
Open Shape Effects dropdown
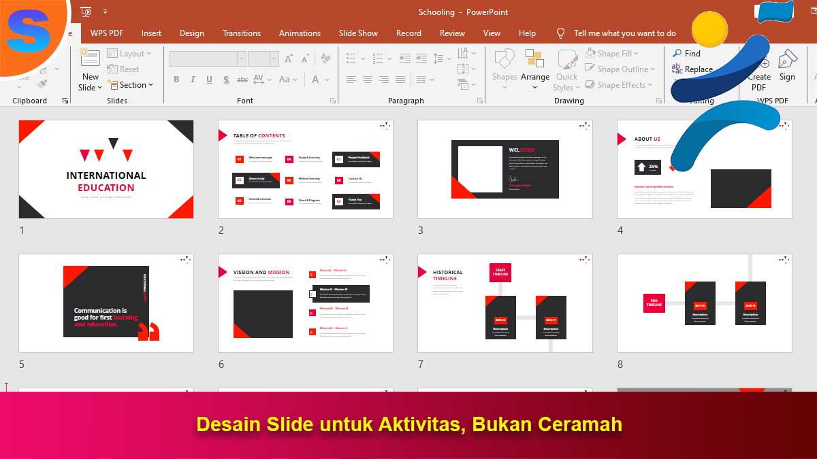pos(619,85)
